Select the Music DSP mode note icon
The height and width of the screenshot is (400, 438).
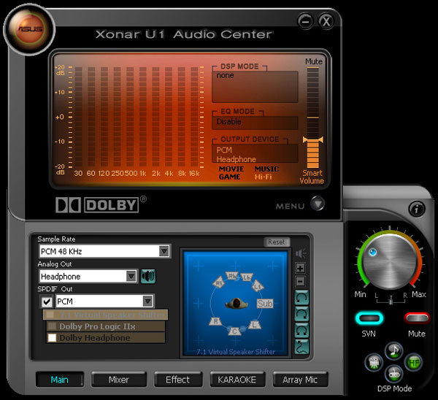pyautogui.click(x=393, y=350)
